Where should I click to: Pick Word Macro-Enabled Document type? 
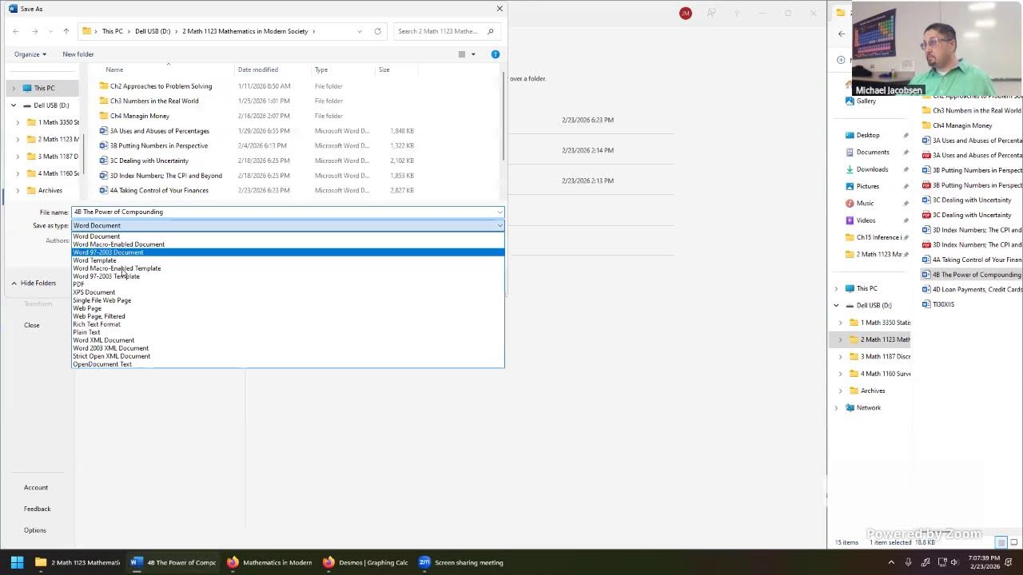click(118, 244)
